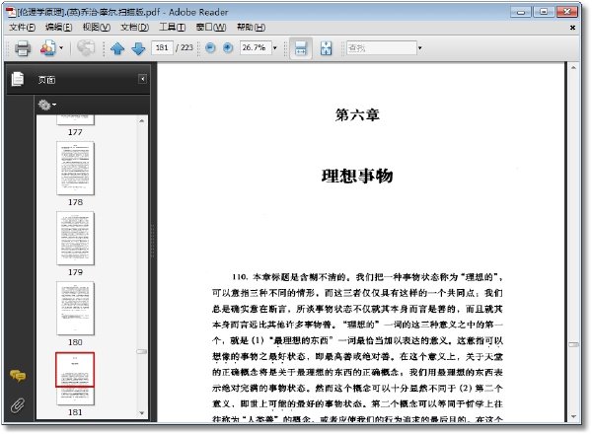Viewport: 592px width, 435px height.
Task: Open the 编辑(E) menu
Action: pos(58,28)
